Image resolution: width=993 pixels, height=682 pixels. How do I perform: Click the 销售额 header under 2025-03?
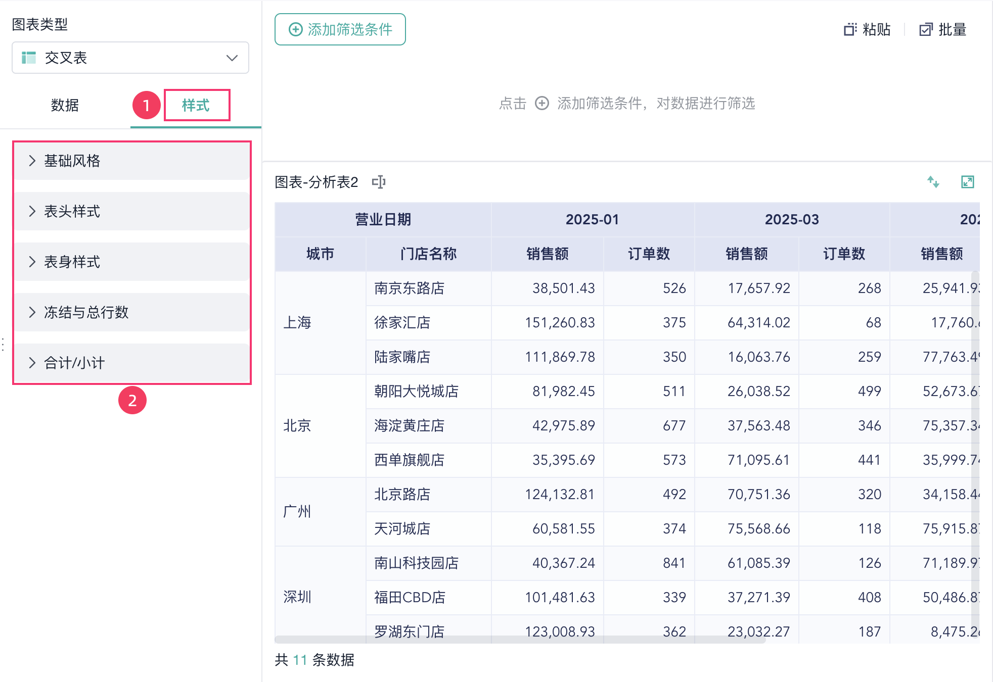coord(747,254)
